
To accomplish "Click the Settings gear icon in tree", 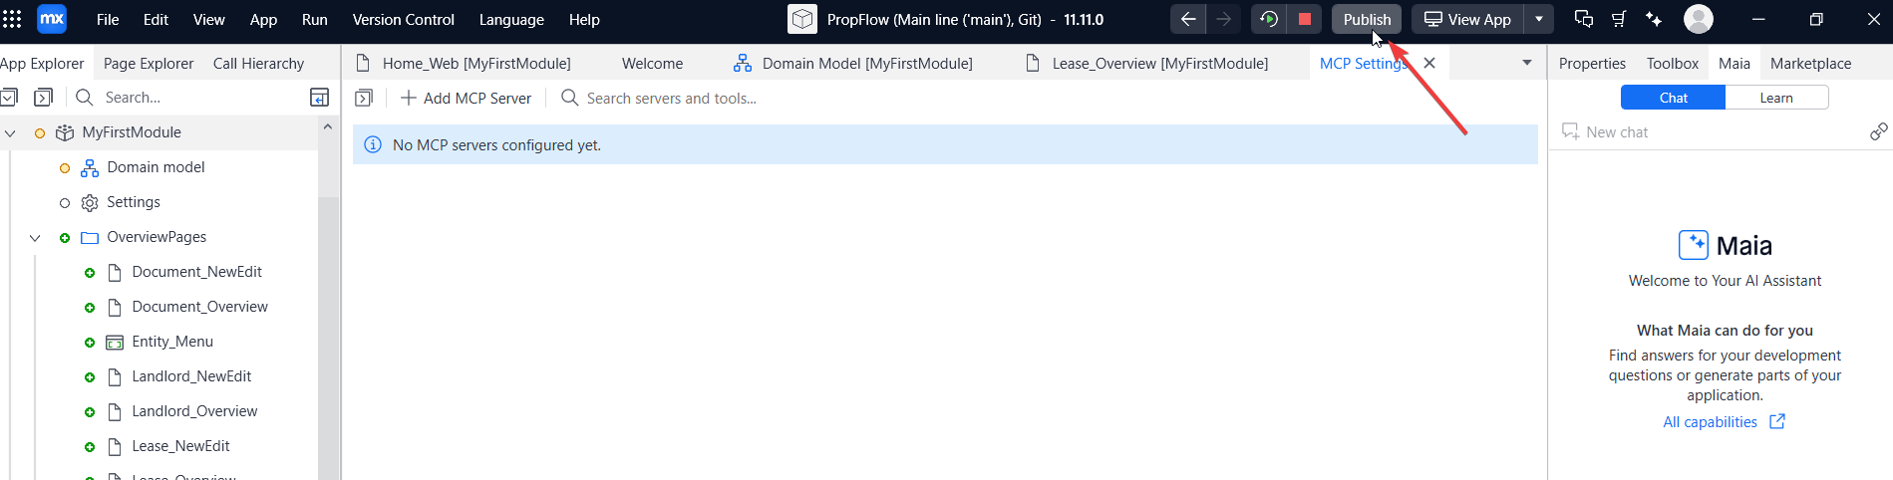I will pos(90,202).
